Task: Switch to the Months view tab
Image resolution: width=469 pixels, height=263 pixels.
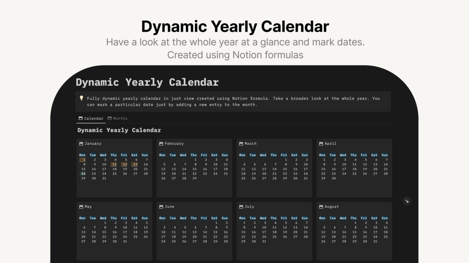Action: [x=117, y=118]
